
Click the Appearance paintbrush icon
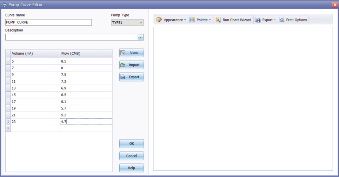coord(159,20)
